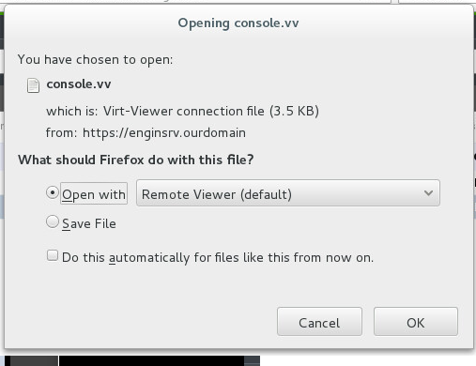Confirm with the OK button
This screenshot has height=366, width=476.
click(416, 322)
